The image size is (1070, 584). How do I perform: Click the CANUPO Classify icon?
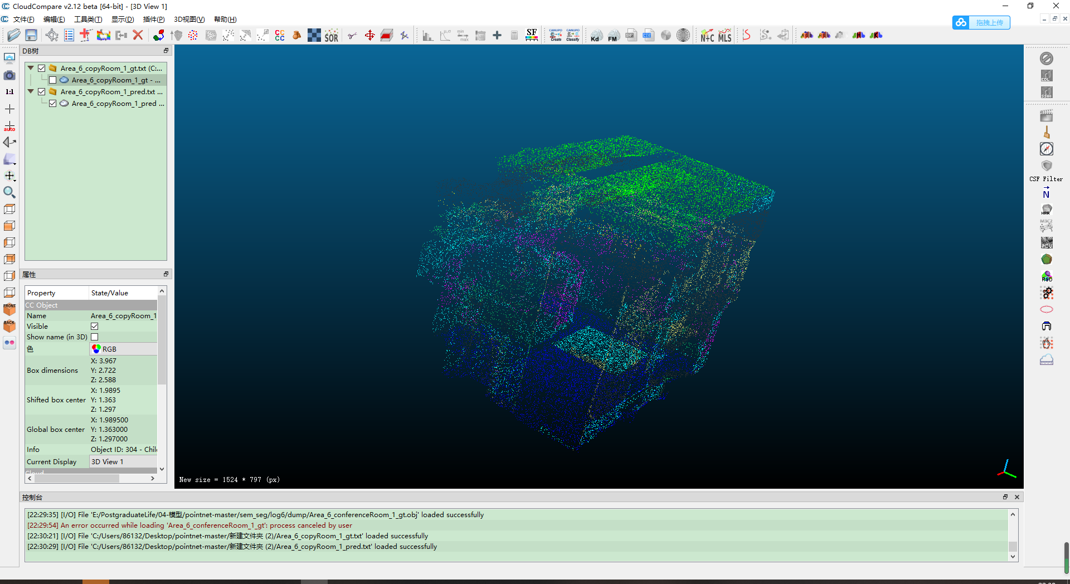click(573, 36)
